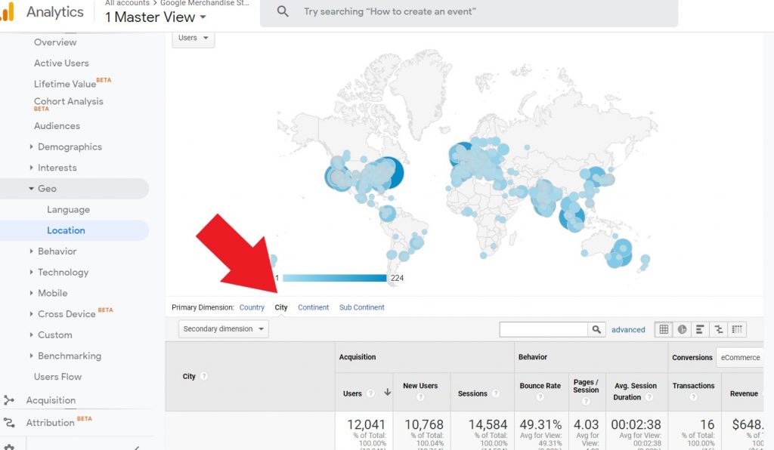Open help icon under New Users header
Viewport: 774px width, 450px height.
[420, 396]
